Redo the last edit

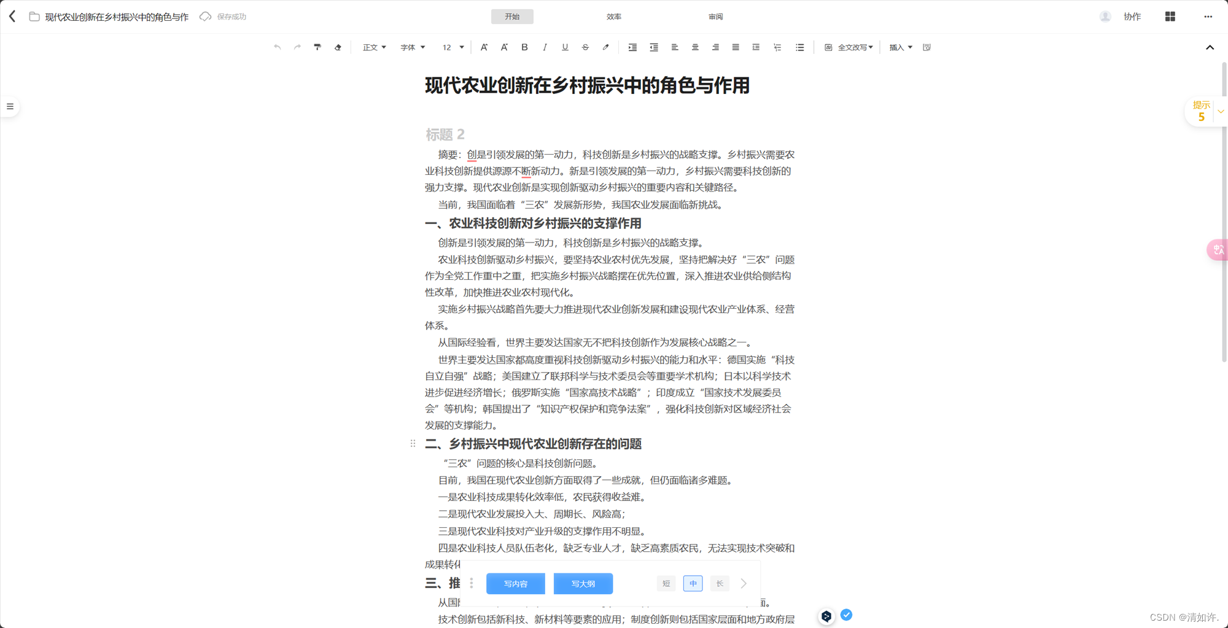(x=297, y=47)
